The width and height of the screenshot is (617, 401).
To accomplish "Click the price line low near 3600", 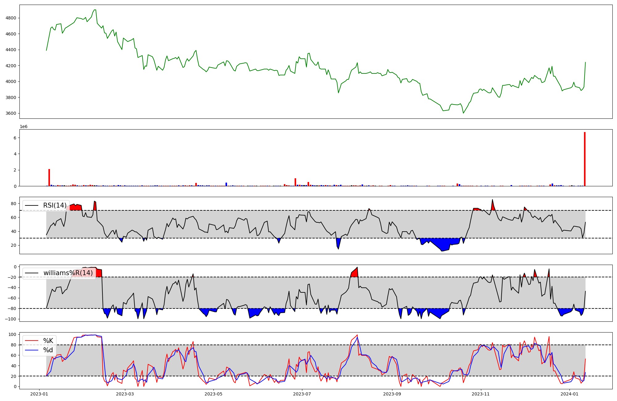I will (463, 113).
